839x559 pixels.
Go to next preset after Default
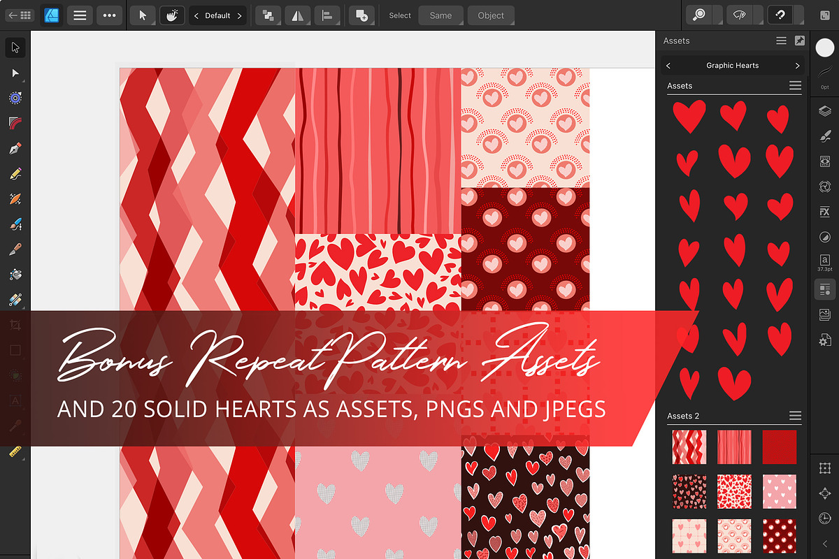tap(239, 15)
